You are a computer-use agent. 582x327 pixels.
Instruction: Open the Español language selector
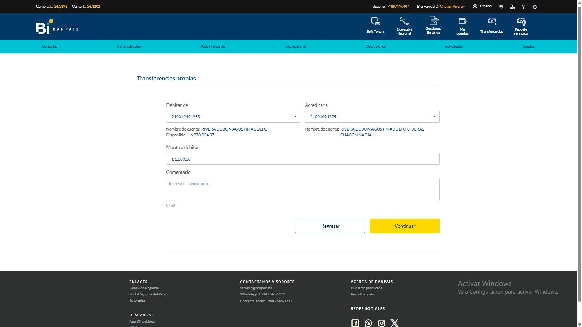[x=483, y=7]
